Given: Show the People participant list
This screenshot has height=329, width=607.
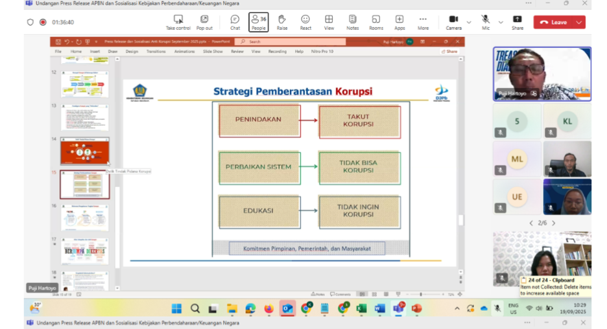Looking at the screenshot, I should [258, 22].
